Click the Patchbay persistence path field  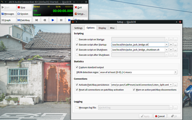pyautogui.click(x=140, y=85)
